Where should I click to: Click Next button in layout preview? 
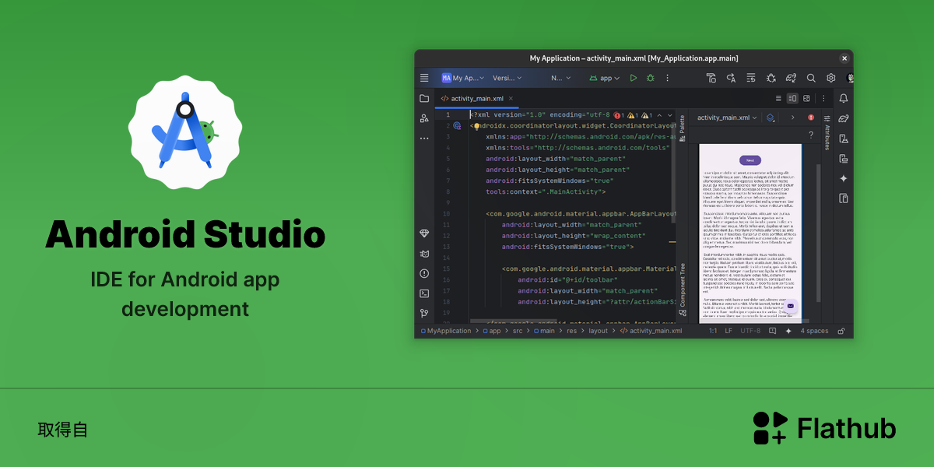click(750, 160)
